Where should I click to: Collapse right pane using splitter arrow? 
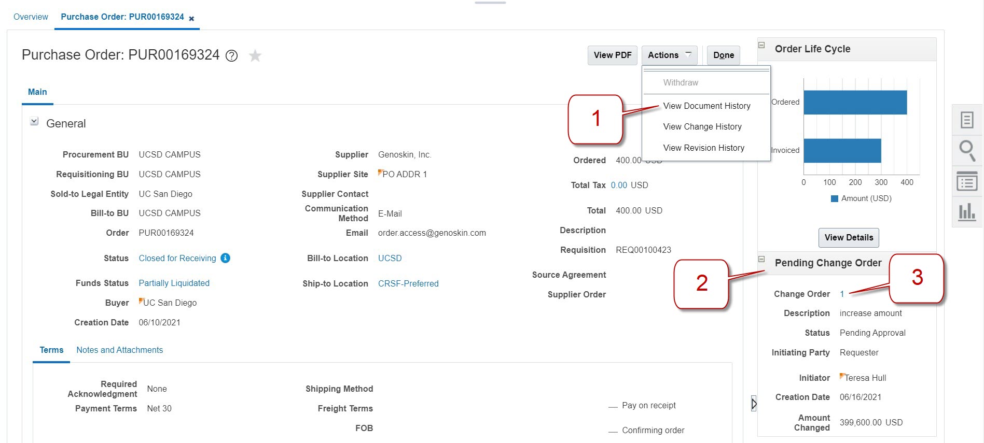(x=754, y=403)
